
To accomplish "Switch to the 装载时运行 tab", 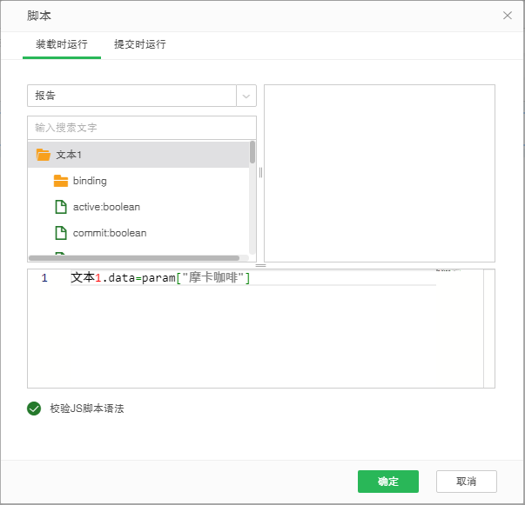I will click(x=61, y=44).
